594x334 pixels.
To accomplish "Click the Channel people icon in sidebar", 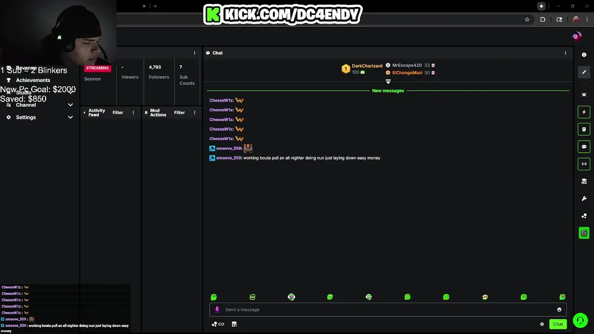I will (8, 105).
